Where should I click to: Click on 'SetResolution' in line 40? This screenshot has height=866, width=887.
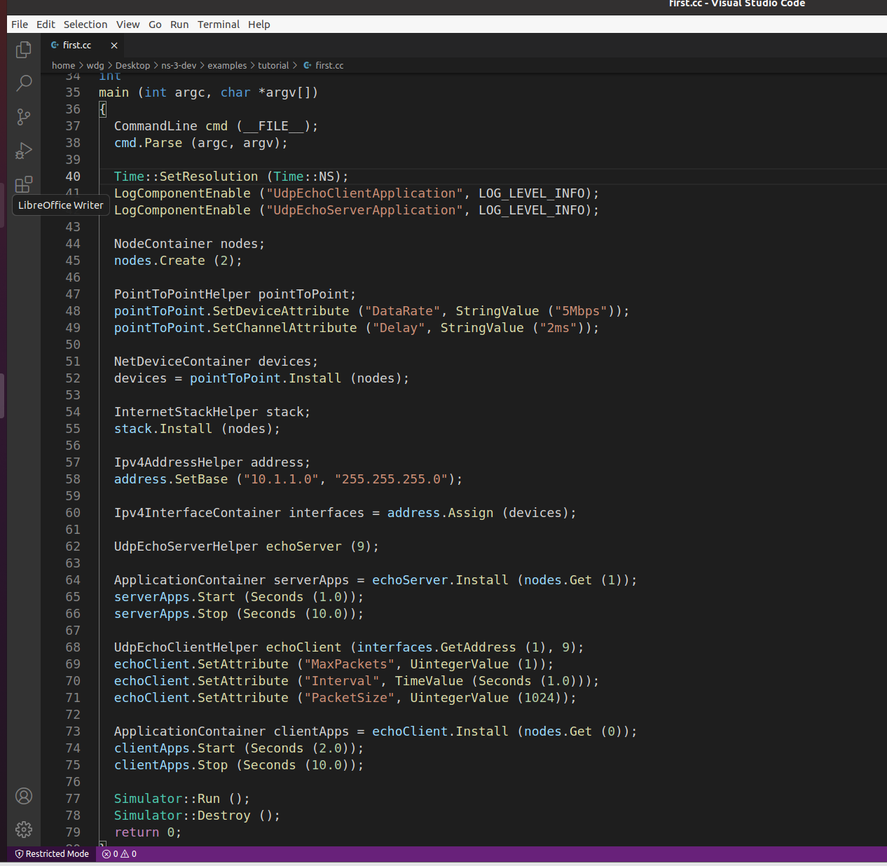[209, 177]
